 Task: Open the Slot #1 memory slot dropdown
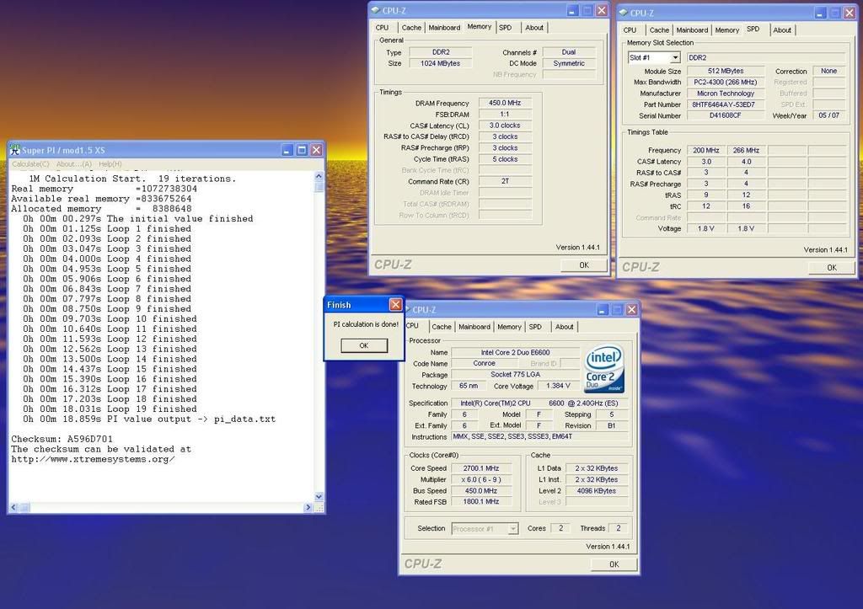pos(675,57)
